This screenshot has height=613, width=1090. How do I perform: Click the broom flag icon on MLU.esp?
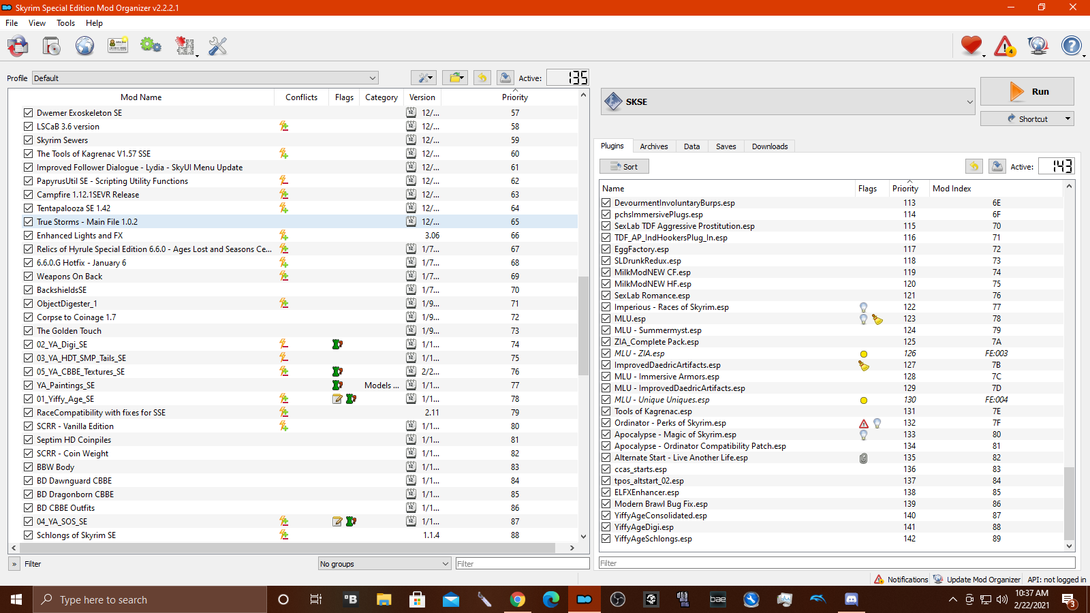pos(877,319)
